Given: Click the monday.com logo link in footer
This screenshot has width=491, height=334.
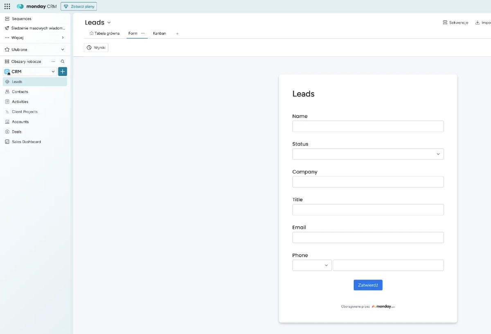Looking at the screenshot, I should tap(383, 306).
